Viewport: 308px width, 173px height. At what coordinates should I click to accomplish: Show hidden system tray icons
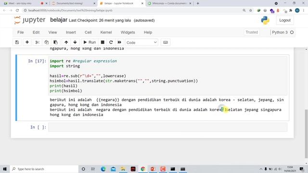point(261,169)
